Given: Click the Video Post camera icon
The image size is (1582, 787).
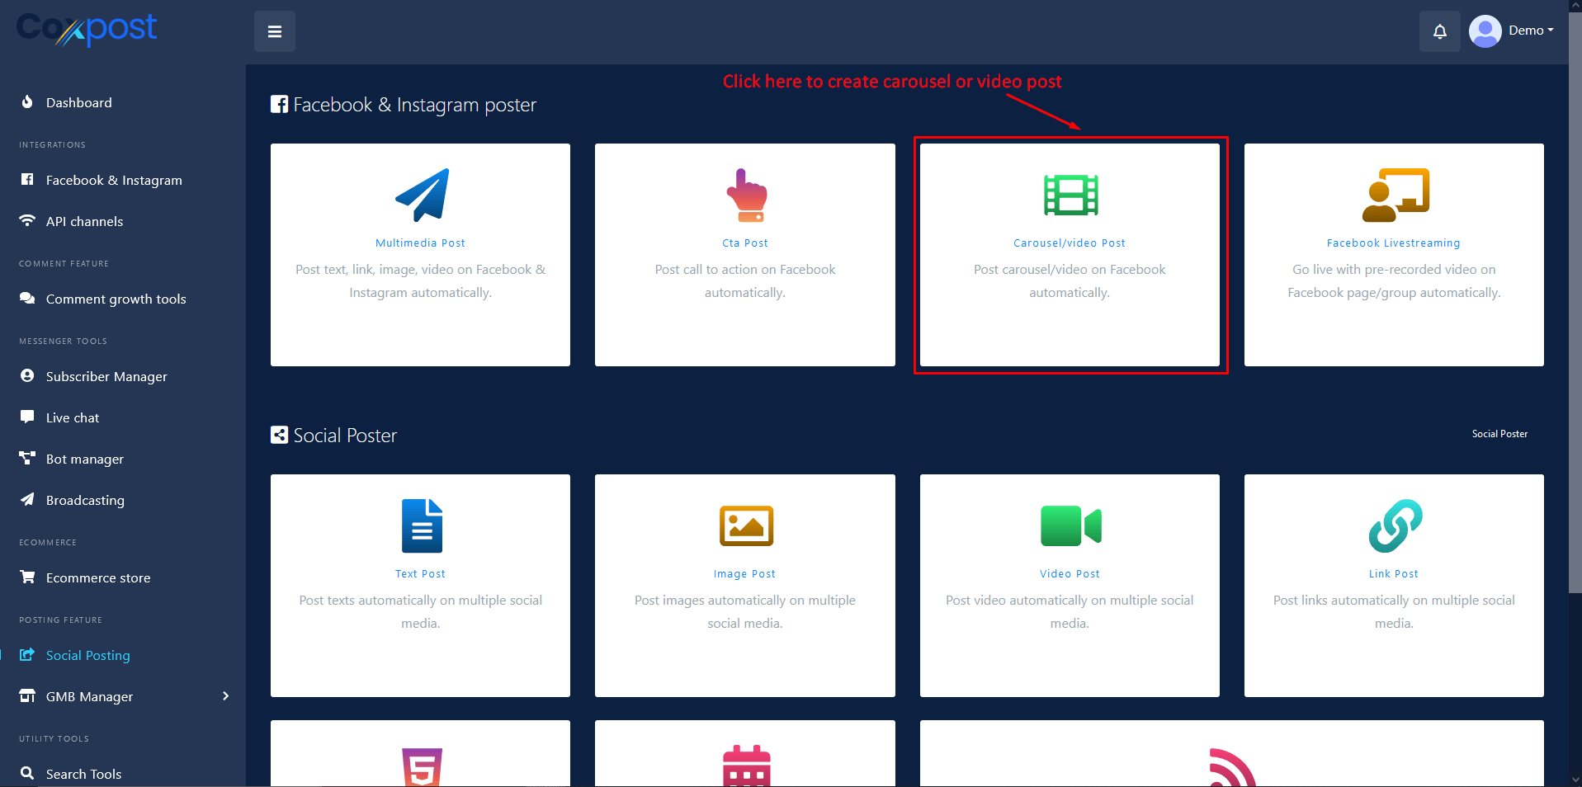Looking at the screenshot, I should (x=1070, y=525).
